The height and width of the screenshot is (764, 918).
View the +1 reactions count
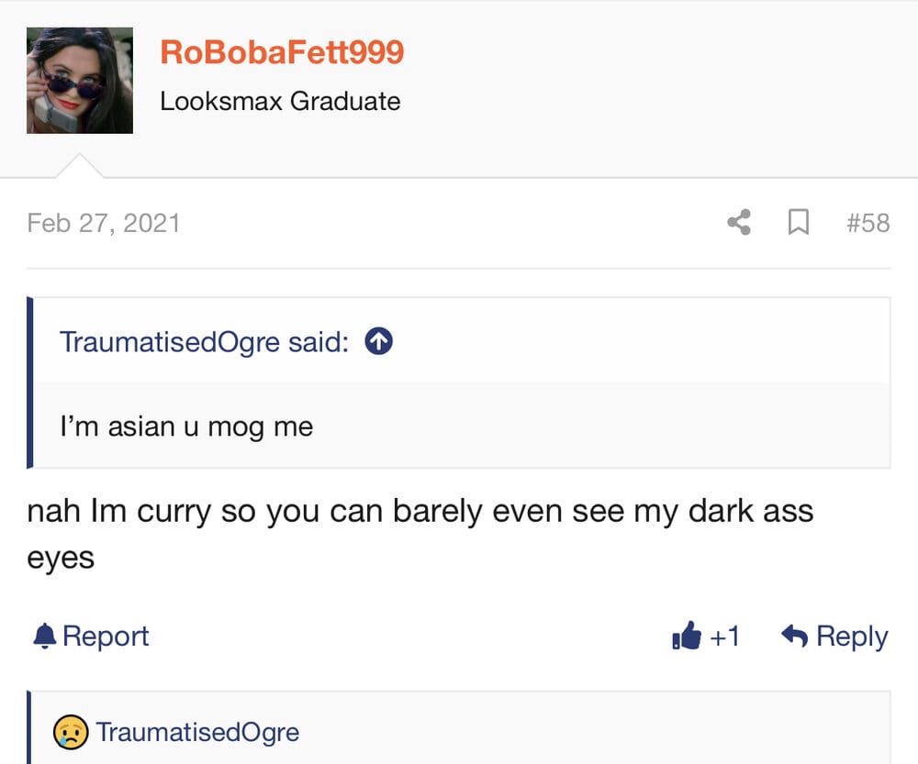coord(725,636)
